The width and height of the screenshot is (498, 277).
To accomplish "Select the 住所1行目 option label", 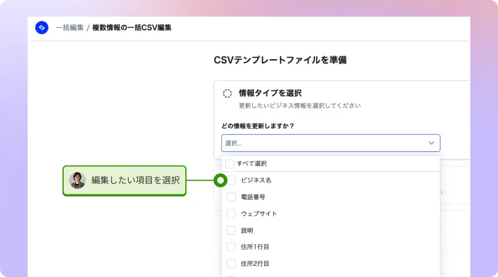I will click(x=255, y=247).
